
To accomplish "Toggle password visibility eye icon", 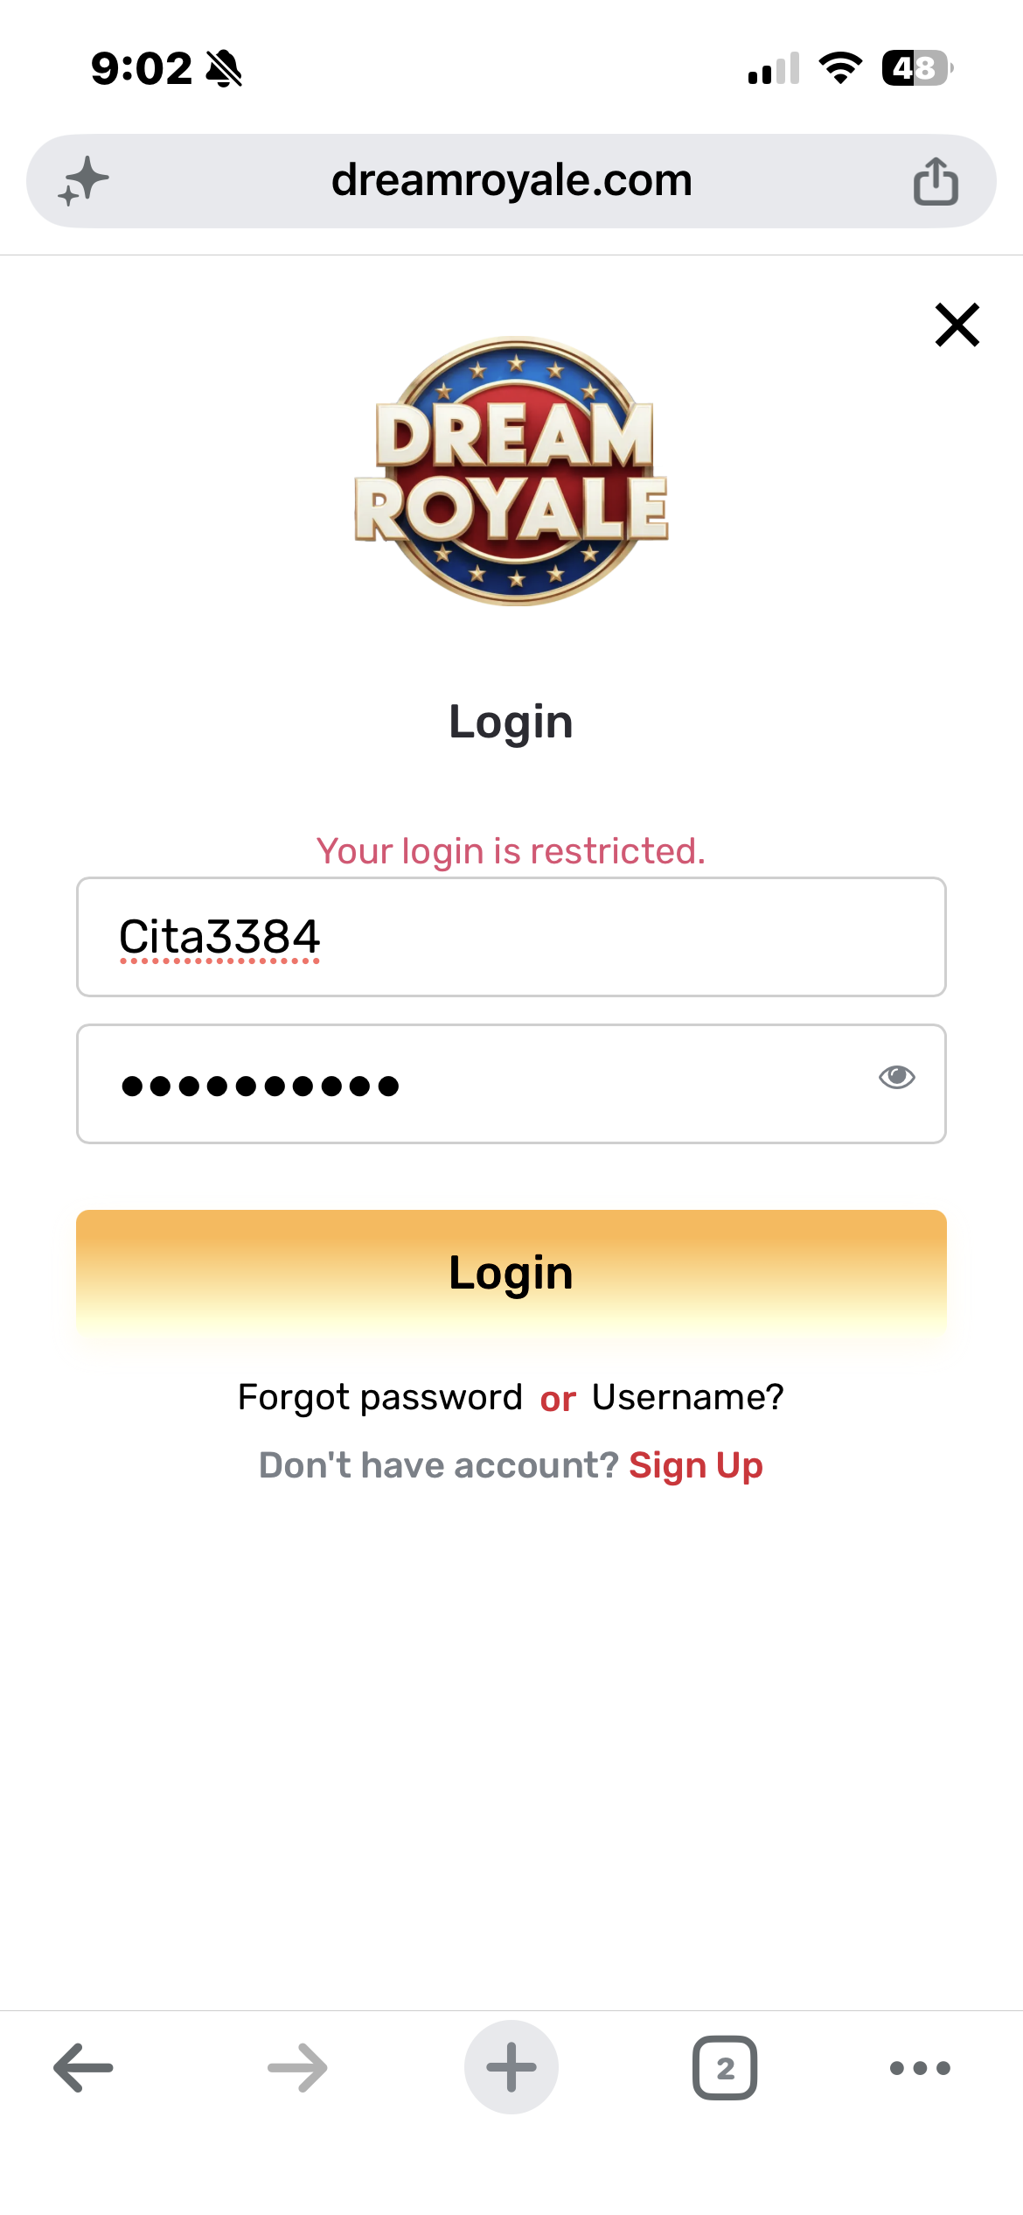I will (x=896, y=1077).
